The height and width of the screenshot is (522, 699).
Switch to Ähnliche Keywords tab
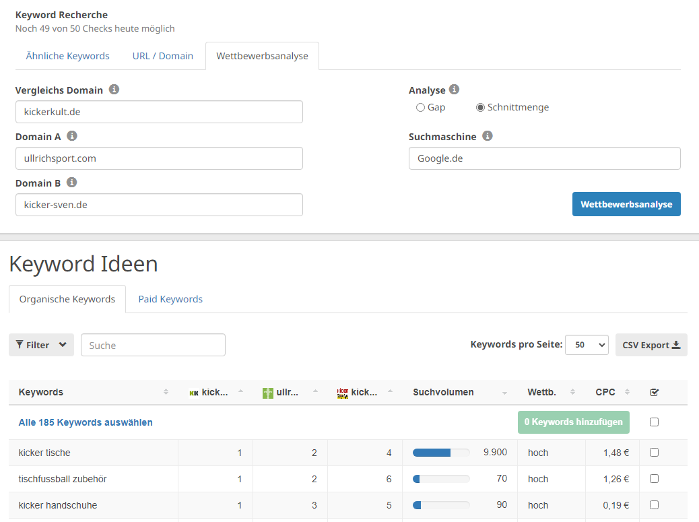[x=68, y=56]
